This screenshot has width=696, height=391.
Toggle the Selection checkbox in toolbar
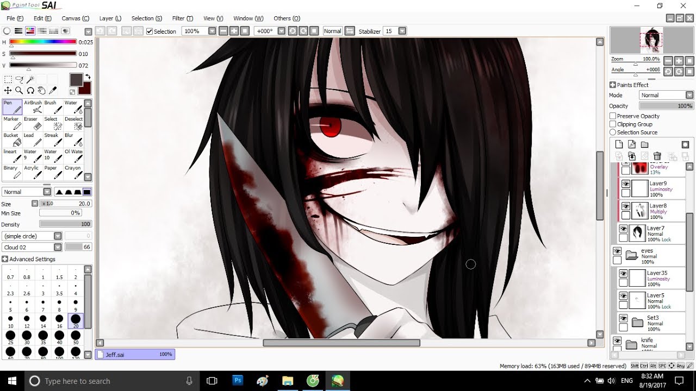[x=150, y=31]
